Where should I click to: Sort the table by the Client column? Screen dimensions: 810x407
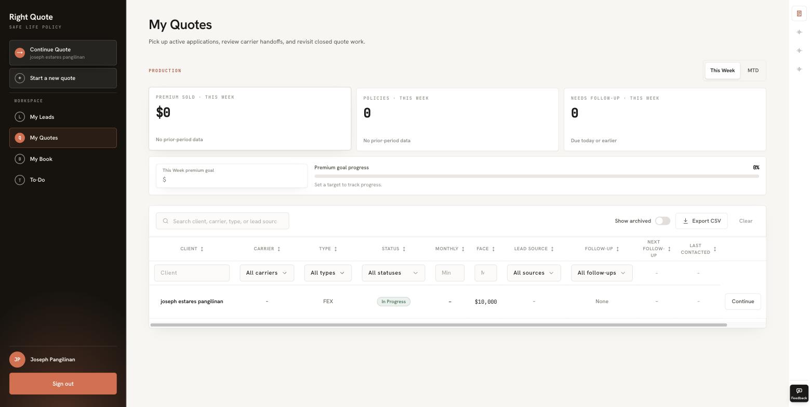192,249
